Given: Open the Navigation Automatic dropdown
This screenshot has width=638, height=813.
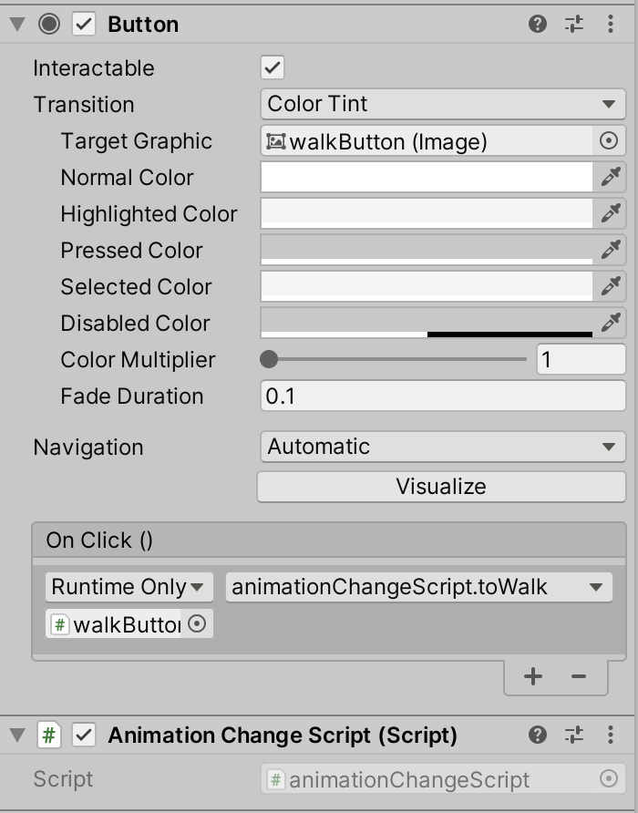Looking at the screenshot, I should pyautogui.click(x=443, y=447).
